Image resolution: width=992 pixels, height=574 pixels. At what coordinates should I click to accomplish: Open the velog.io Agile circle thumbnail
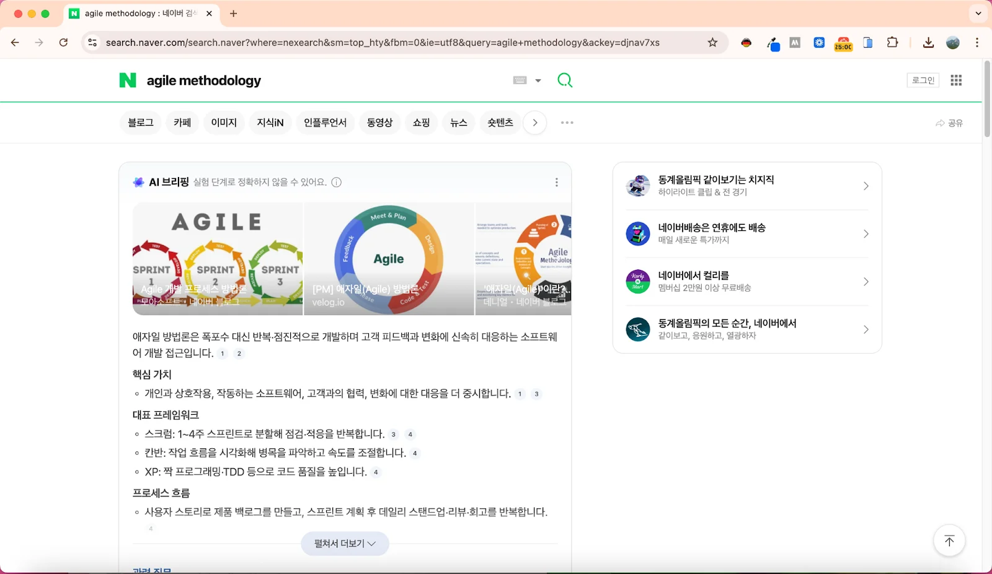click(389, 259)
